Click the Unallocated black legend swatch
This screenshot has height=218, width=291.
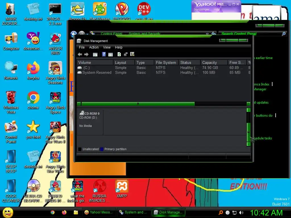80,149
